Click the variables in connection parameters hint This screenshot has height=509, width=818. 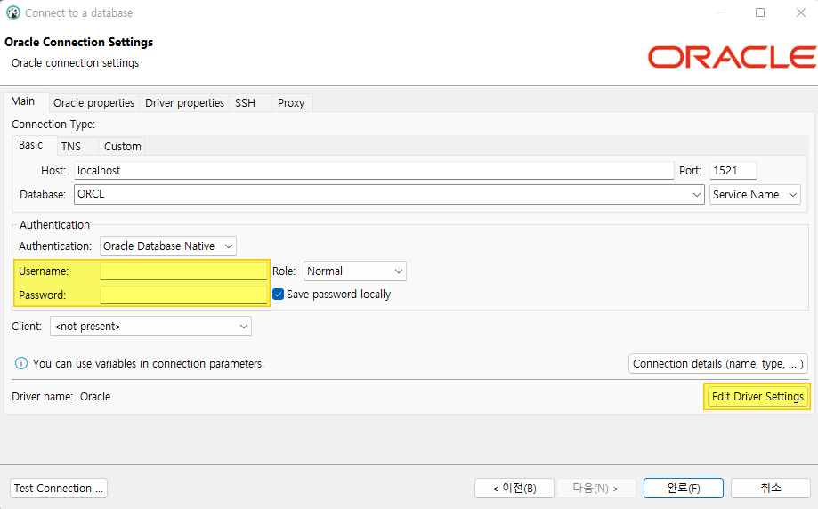[x=149, y=363]
